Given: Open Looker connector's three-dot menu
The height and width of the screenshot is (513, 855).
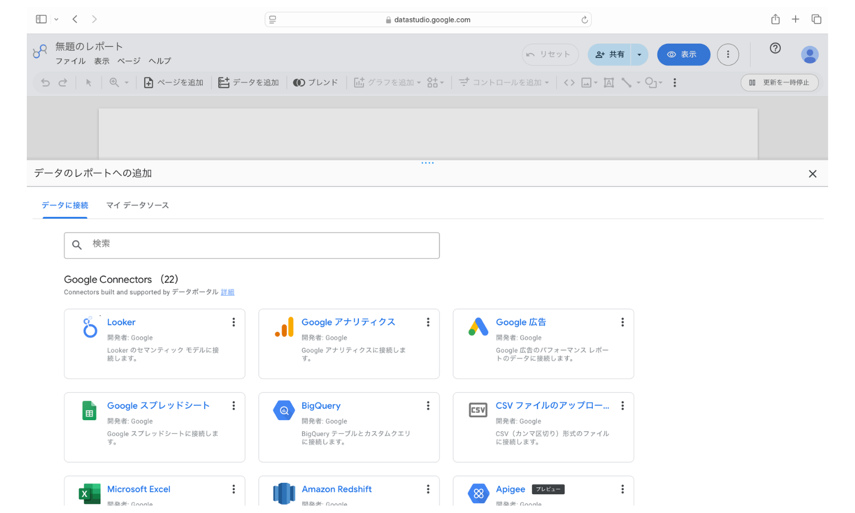Looking at the screenshot, I should click(x=234, y=323).
